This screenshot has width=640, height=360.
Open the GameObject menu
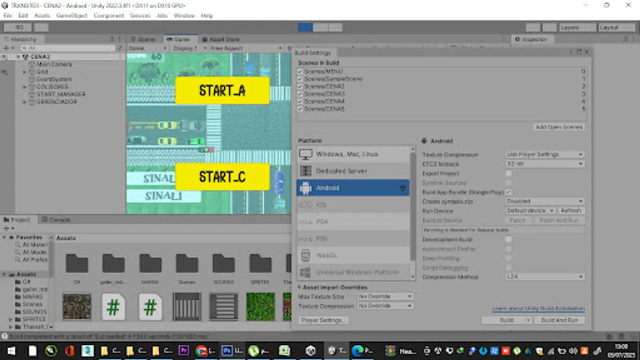tap(72, 16)
